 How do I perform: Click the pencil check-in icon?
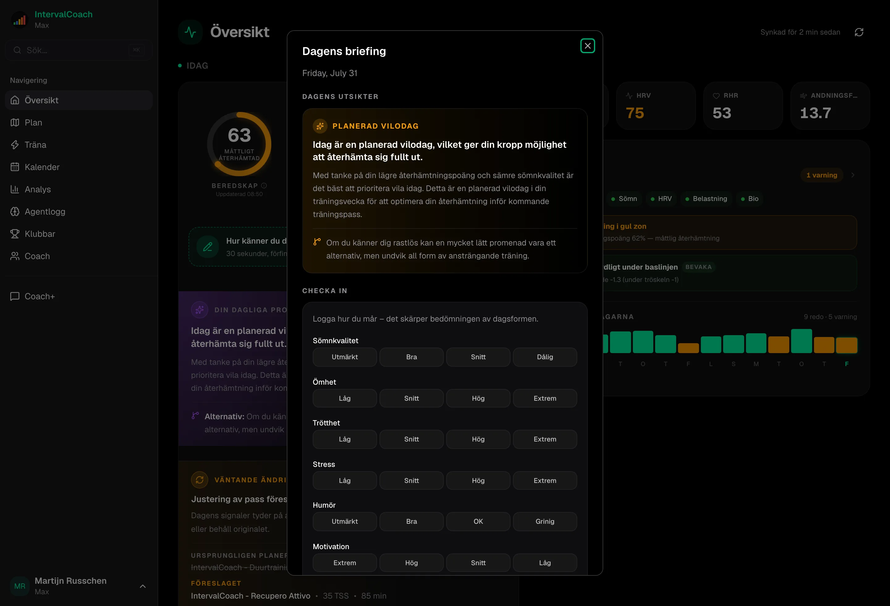(208, 247)
